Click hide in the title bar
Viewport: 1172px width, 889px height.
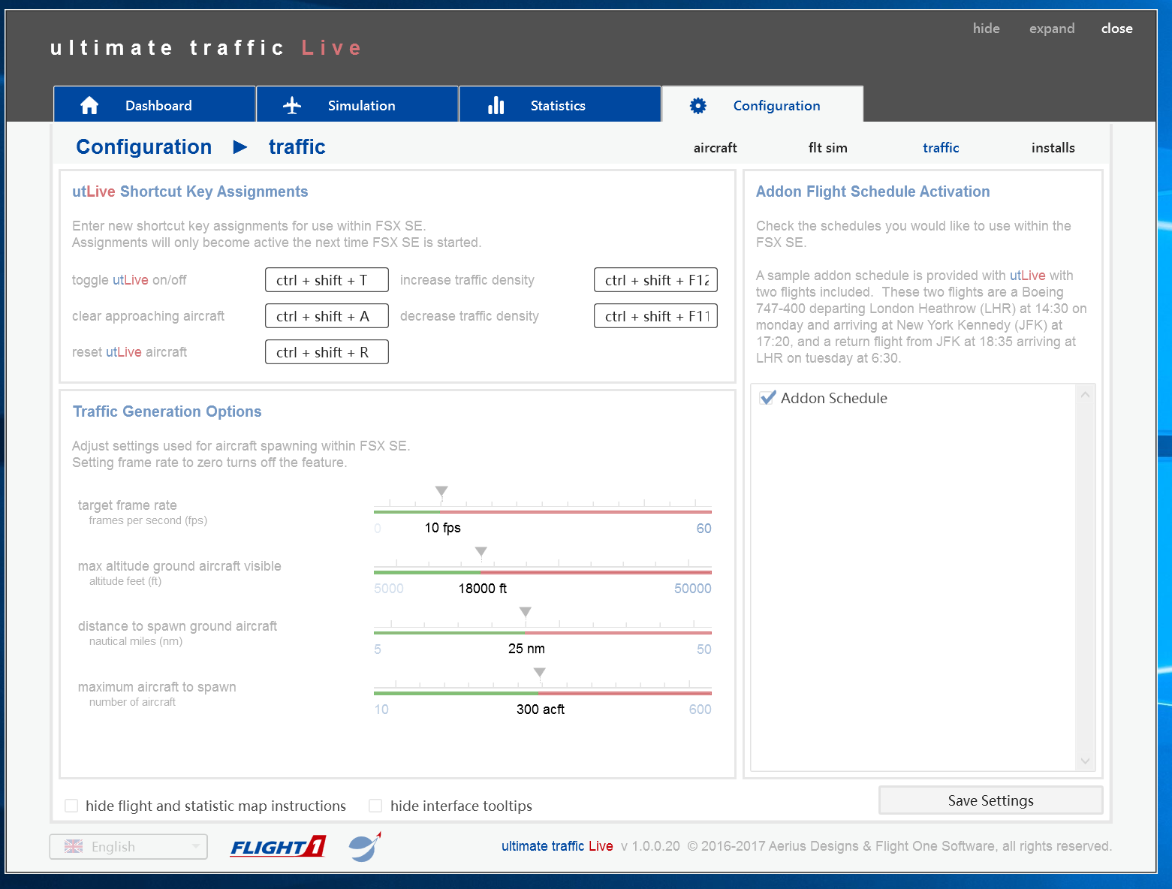[x=986, y=29]
